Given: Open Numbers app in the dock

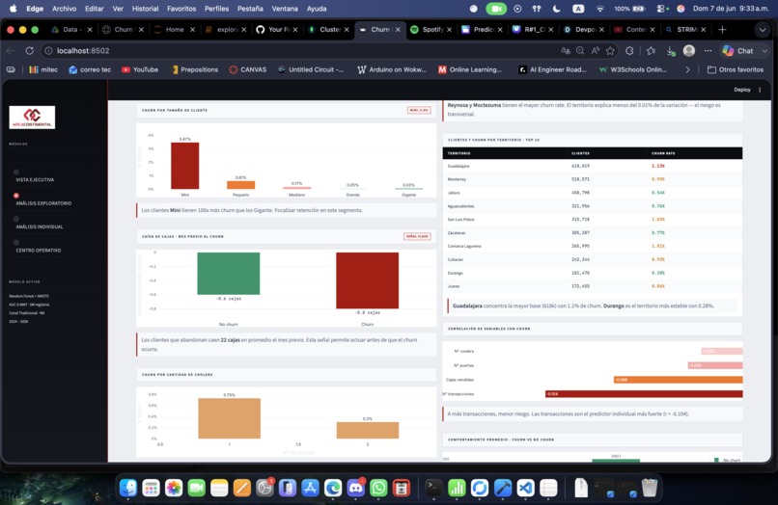Looking at the screenshot, I should click(457, 489).
